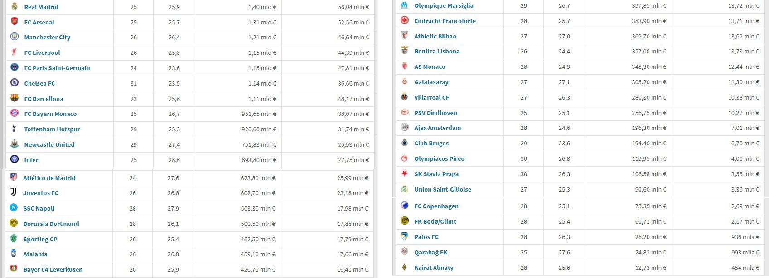Open the Manchester City club link
The height and width of the screenshot is (278, 769).
(47, 37)
